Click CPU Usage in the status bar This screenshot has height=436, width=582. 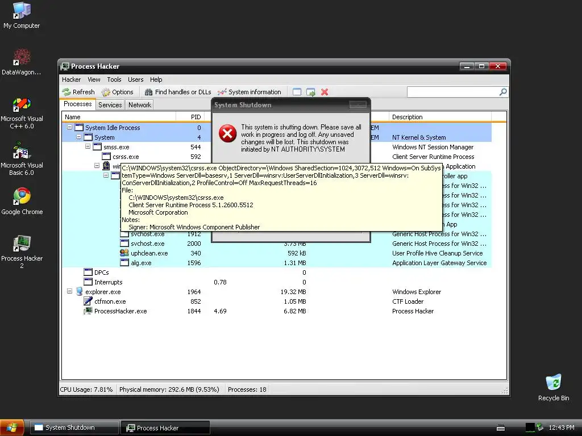pos(86,389)
